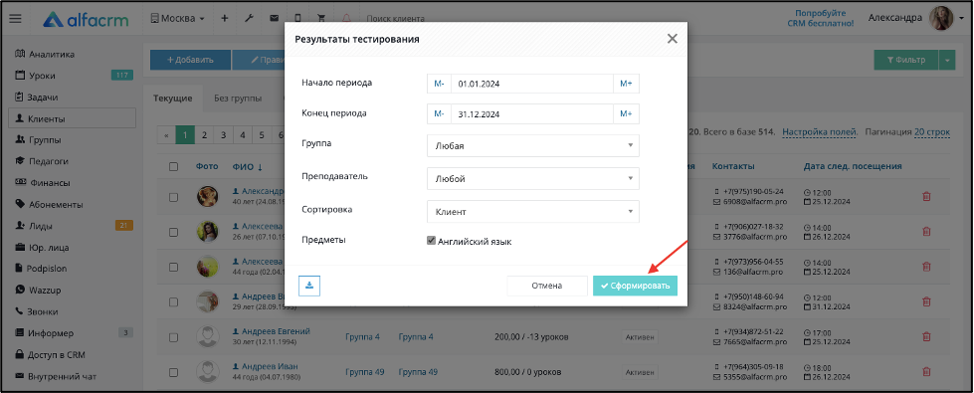Switch to the Без группы tab

click(x=238, y=98)
